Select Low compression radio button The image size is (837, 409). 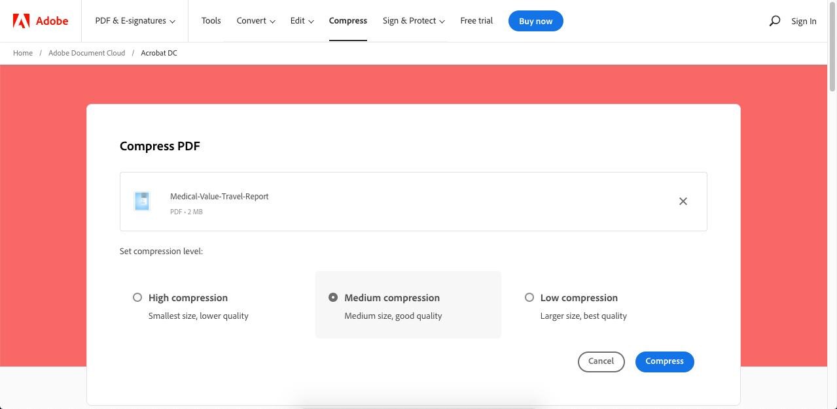529,297
